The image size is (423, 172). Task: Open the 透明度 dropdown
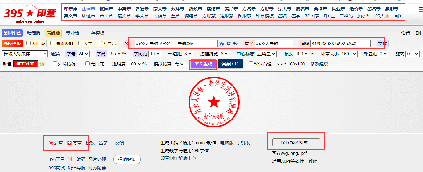pyautogui.click(x=134, y=64)
